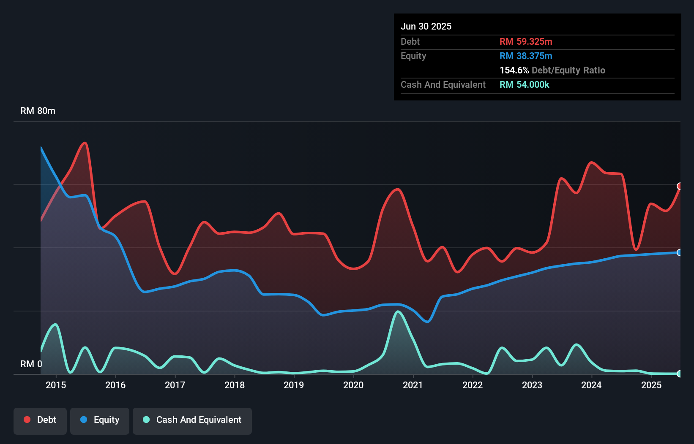Click the Debt row label in tooltip
This screenshot has height=444, width=694.
pyautogui.click(x=410, y=41)
